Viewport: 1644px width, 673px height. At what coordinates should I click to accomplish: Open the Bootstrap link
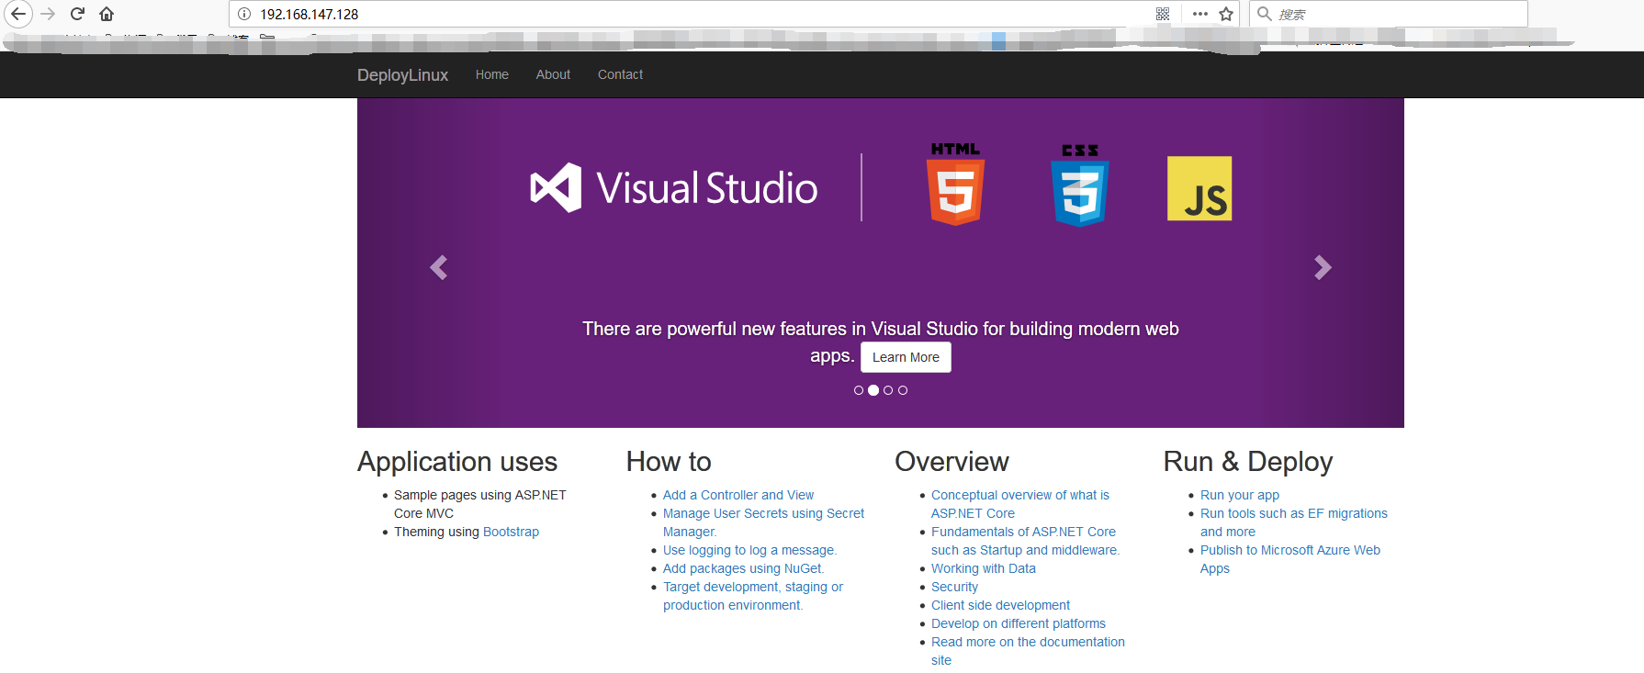click(x=511, y=532)
